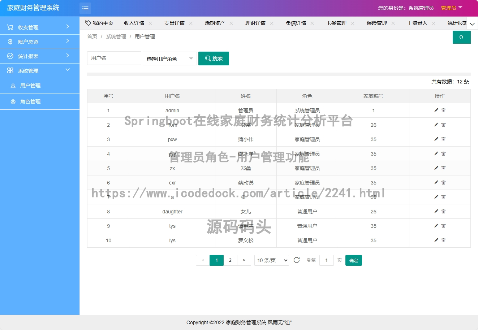The image size is (478, 330).
Task: Focus the page number jump field
Action: click(x=327, y=260)
